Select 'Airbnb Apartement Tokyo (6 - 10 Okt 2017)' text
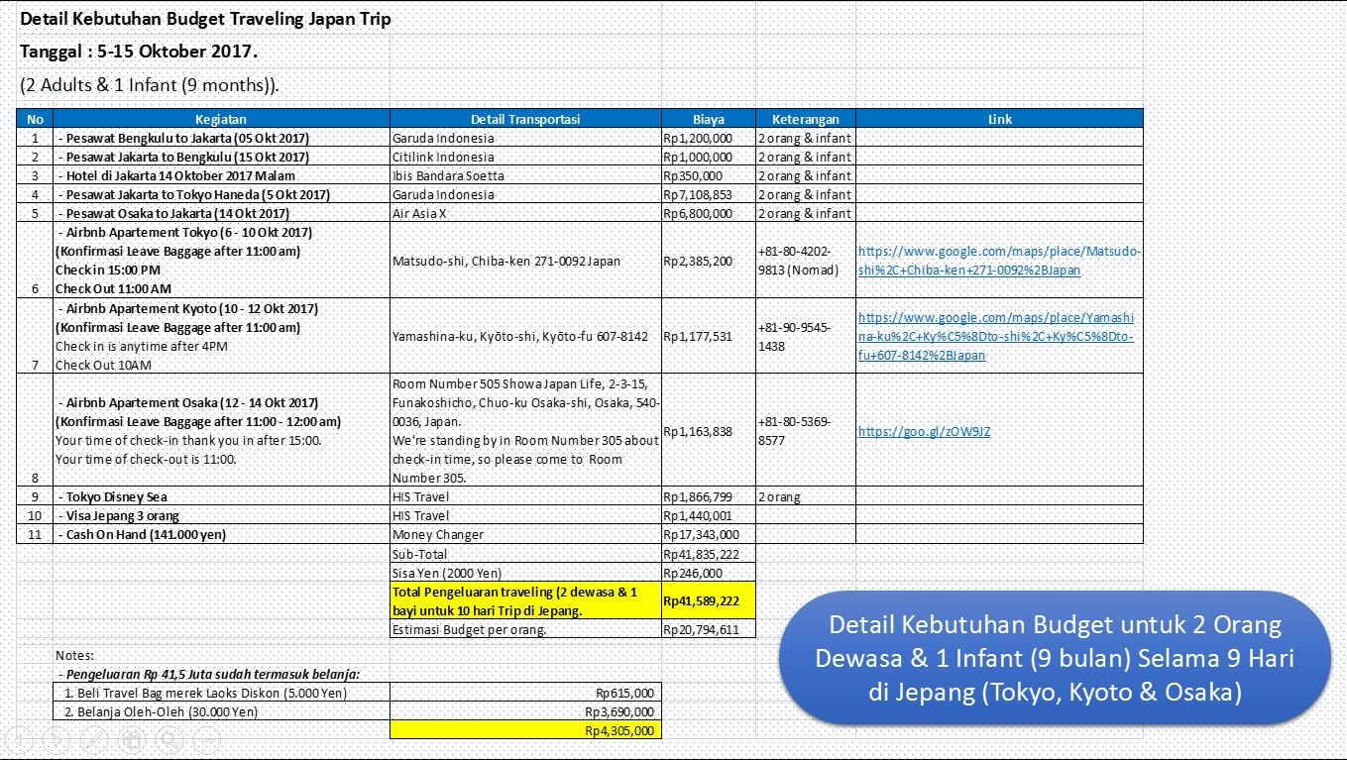Viewport: 1347px width, 760px height. click(x=184, y=232)
